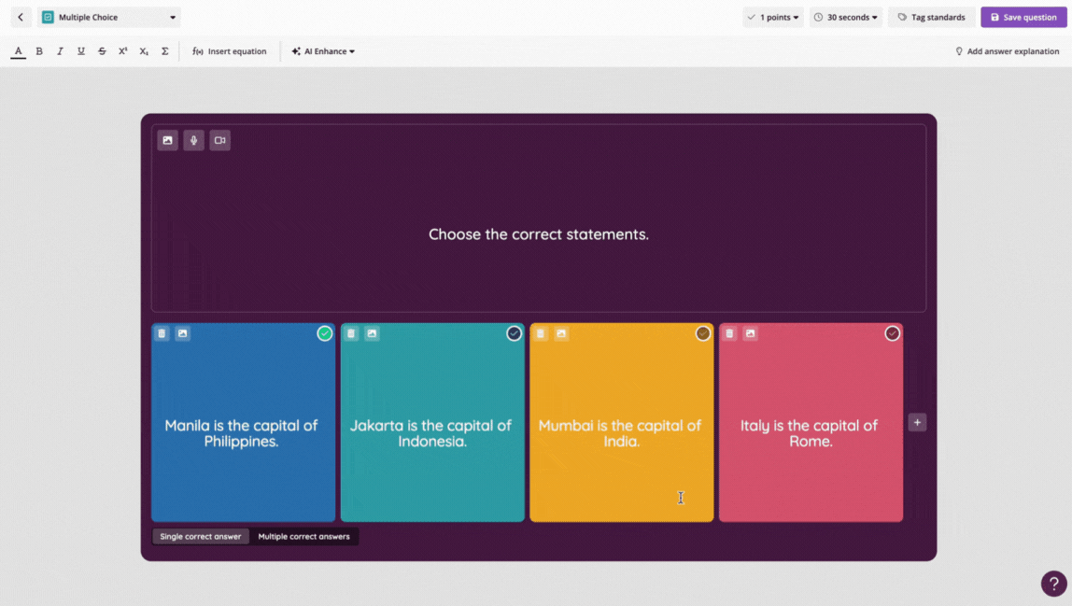Mark Italy option as correct

click(892, 333)
